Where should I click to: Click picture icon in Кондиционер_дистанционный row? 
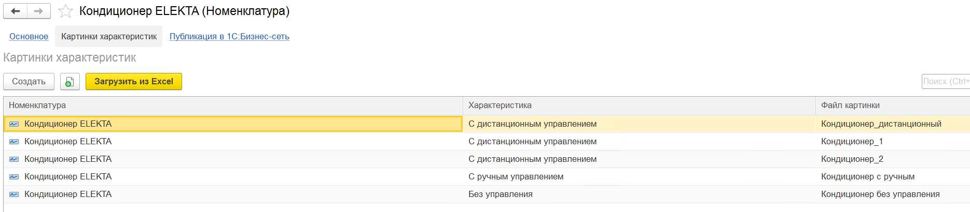pos(14,124)
